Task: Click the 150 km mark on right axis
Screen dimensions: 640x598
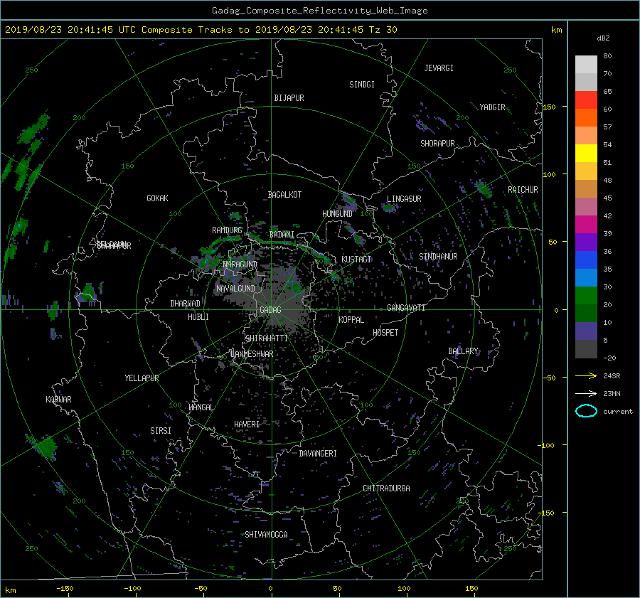Action: pos(549,107)
